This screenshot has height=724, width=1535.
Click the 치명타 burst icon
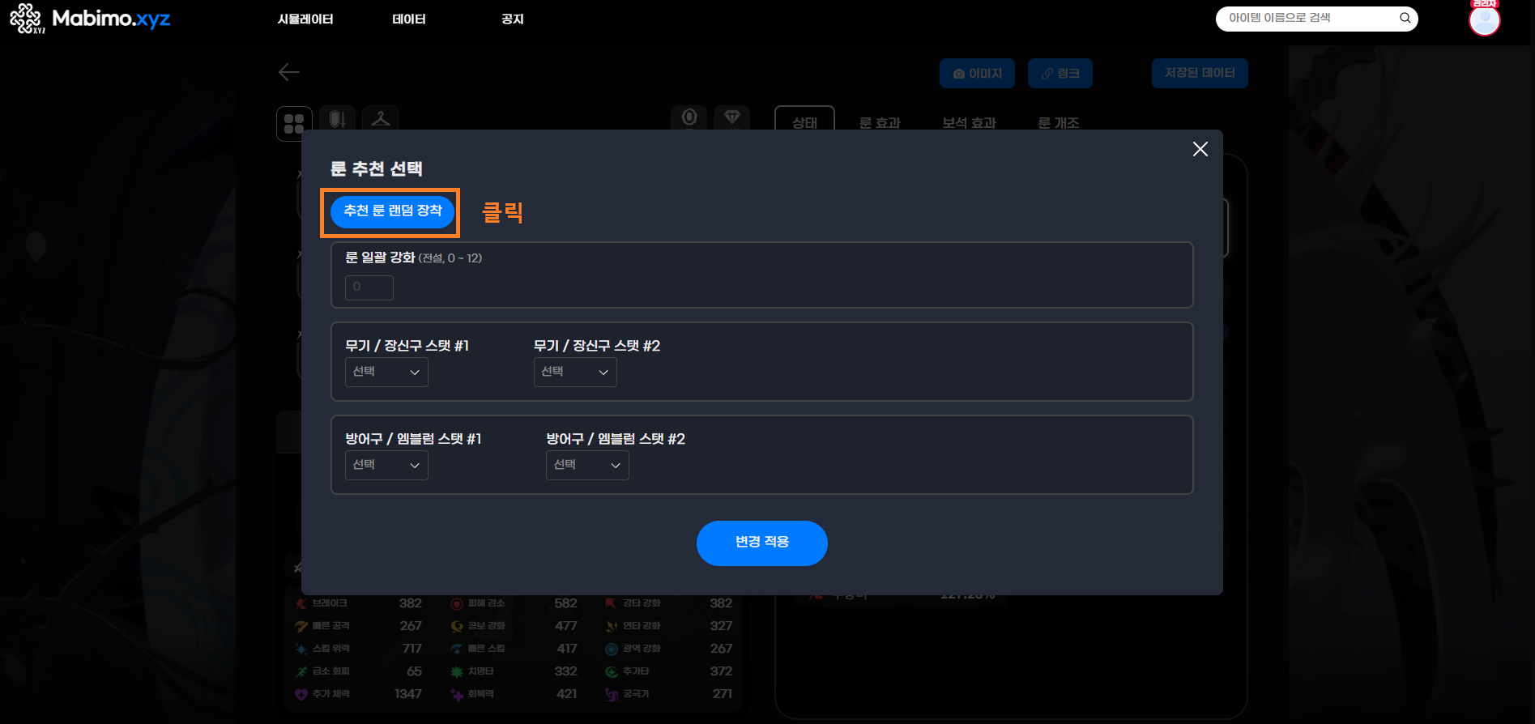tap(457, 671)
